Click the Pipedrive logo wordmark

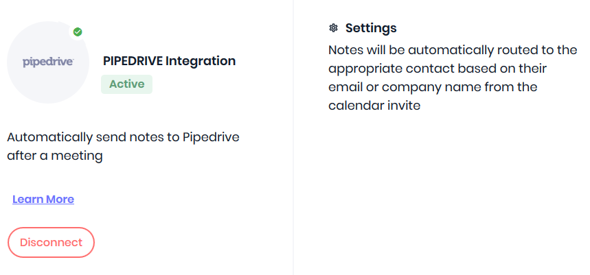tap(48, 62)
